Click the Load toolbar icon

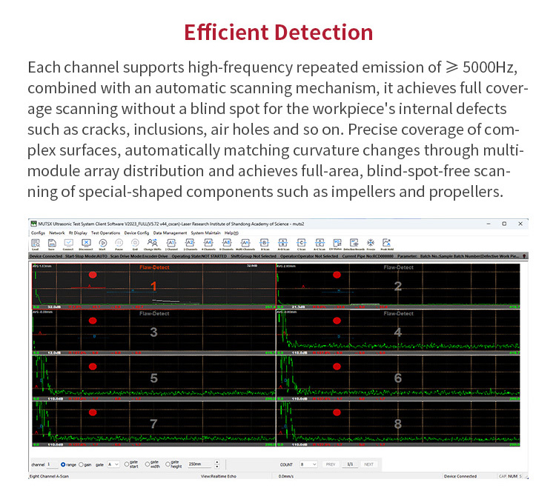35,243
